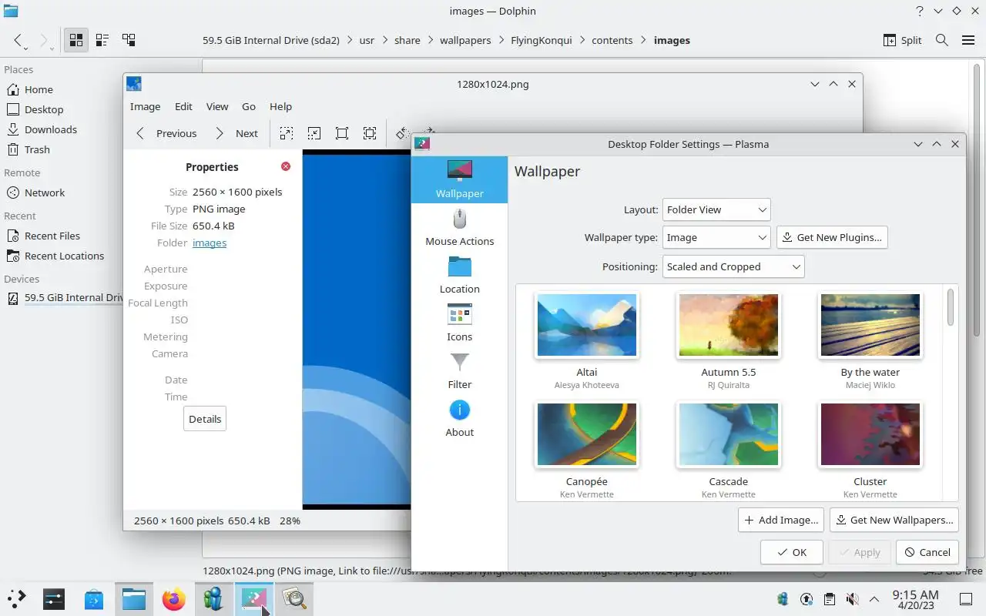Open the Image menu in viewer
986x616 pixels.
[145, 106]
